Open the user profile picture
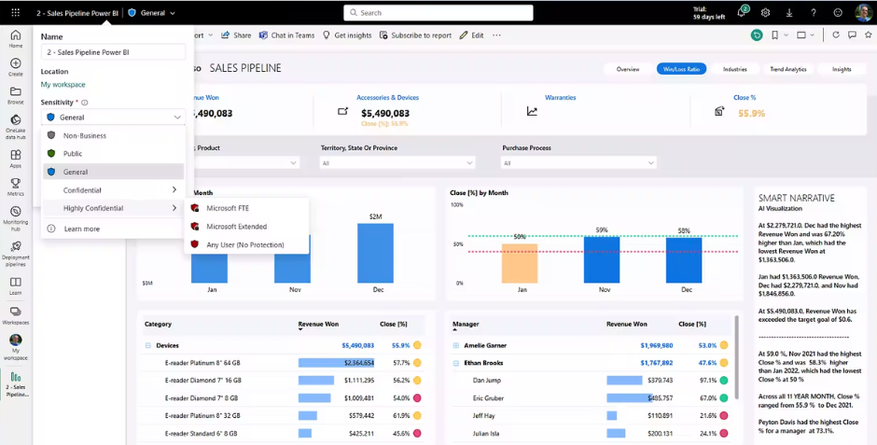Viewport: 877px width, 445px height. [x=864, y=12]
